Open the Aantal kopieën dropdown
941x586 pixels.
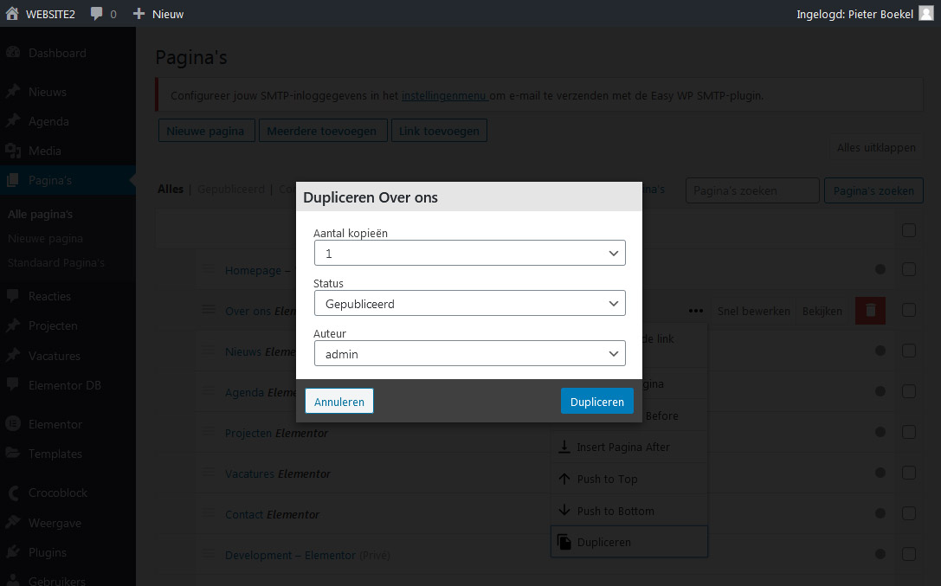[469, 253]
